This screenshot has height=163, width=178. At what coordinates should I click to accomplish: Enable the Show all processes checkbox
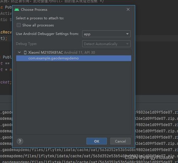(x=19, y=25)
